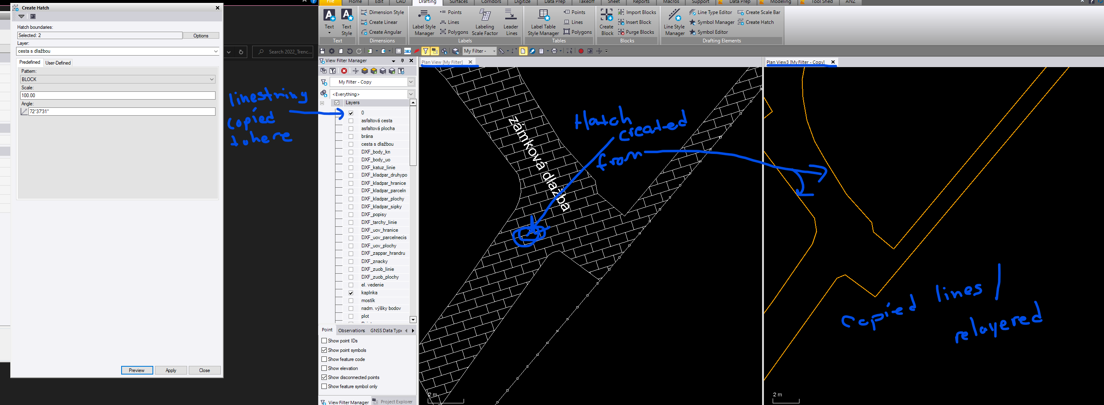Open the Surfaces ribbon tab

coord(458,2)
